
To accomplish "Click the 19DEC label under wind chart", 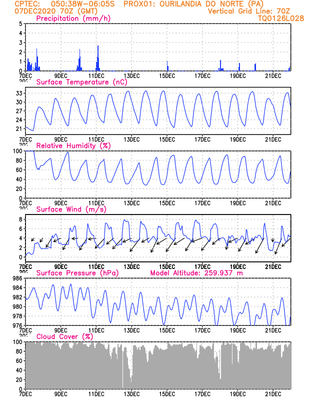I will [x=238, y=267].
